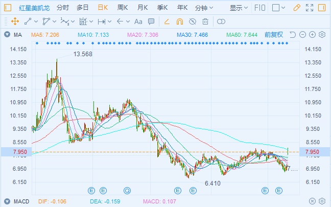This screenshot has width=331, height=207.
Task: Switch to the 分时 intraday tab
Action: [x=62, y=8]
